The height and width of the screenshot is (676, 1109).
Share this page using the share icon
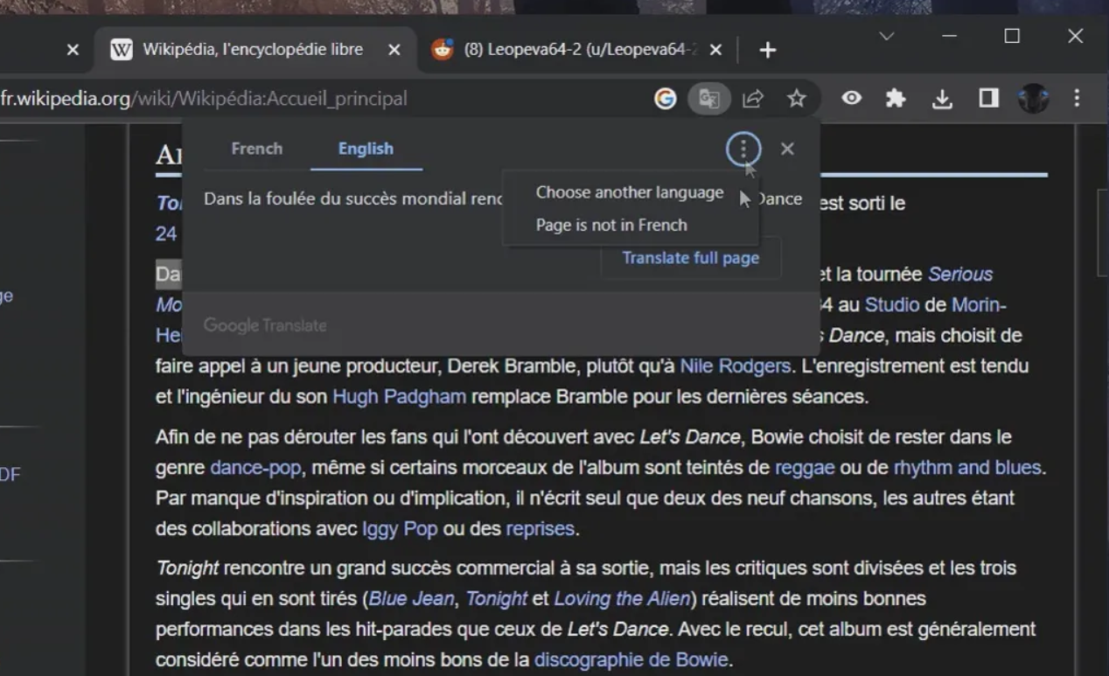(753, 99)
